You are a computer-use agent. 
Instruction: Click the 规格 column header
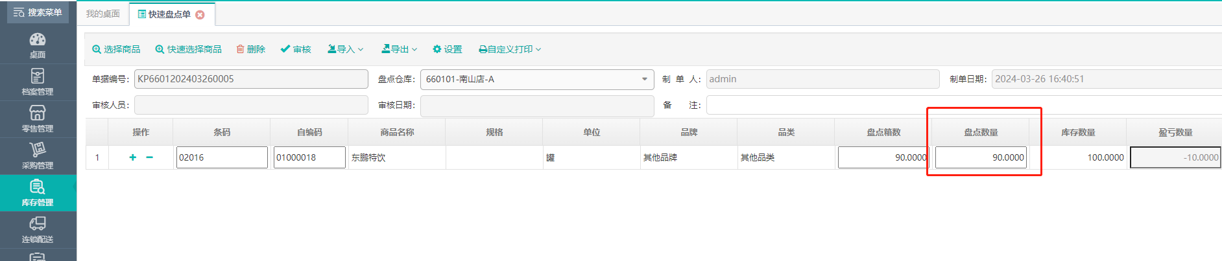(494, 132)
